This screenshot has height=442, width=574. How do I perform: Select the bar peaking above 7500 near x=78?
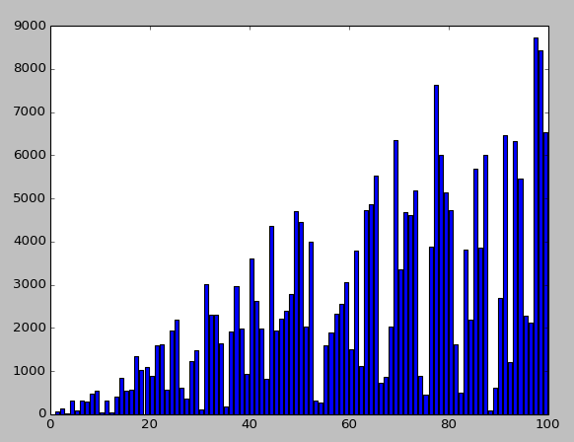tap(436, 250)
